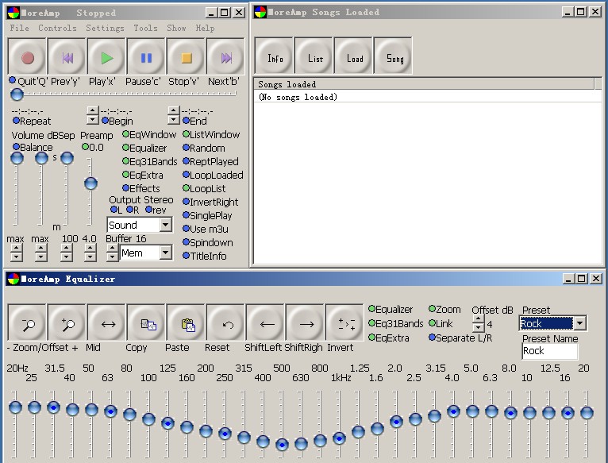Toggle the Random option
The height and width of the screenshot is (463, 608).
coord(187,149)
